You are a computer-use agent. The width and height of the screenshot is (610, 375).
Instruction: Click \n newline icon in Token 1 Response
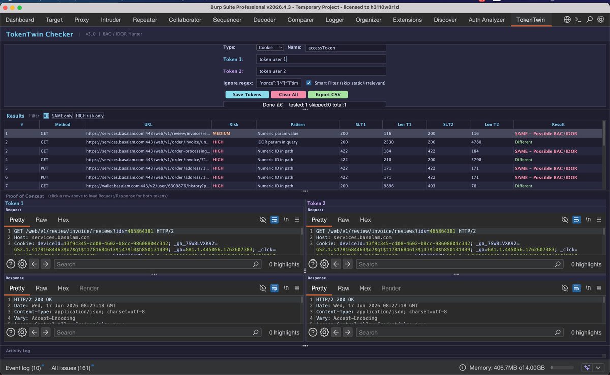[x=286, y=288]
